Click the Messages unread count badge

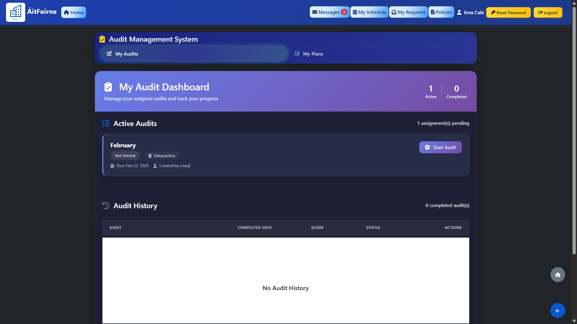pos(344,12)
